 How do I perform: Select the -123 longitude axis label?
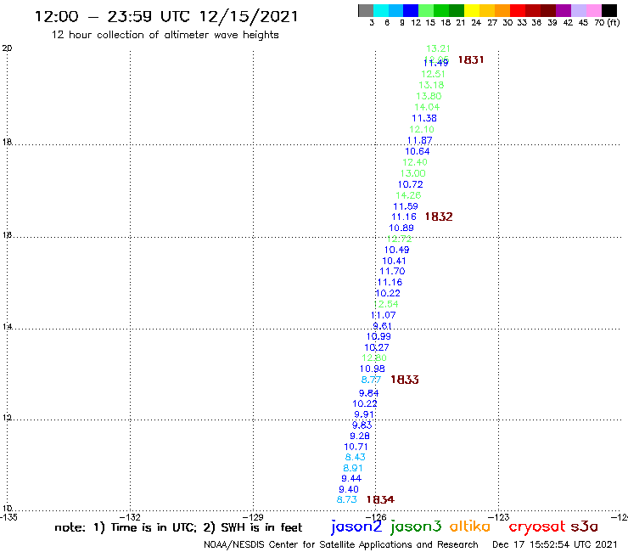coord(499,517)
